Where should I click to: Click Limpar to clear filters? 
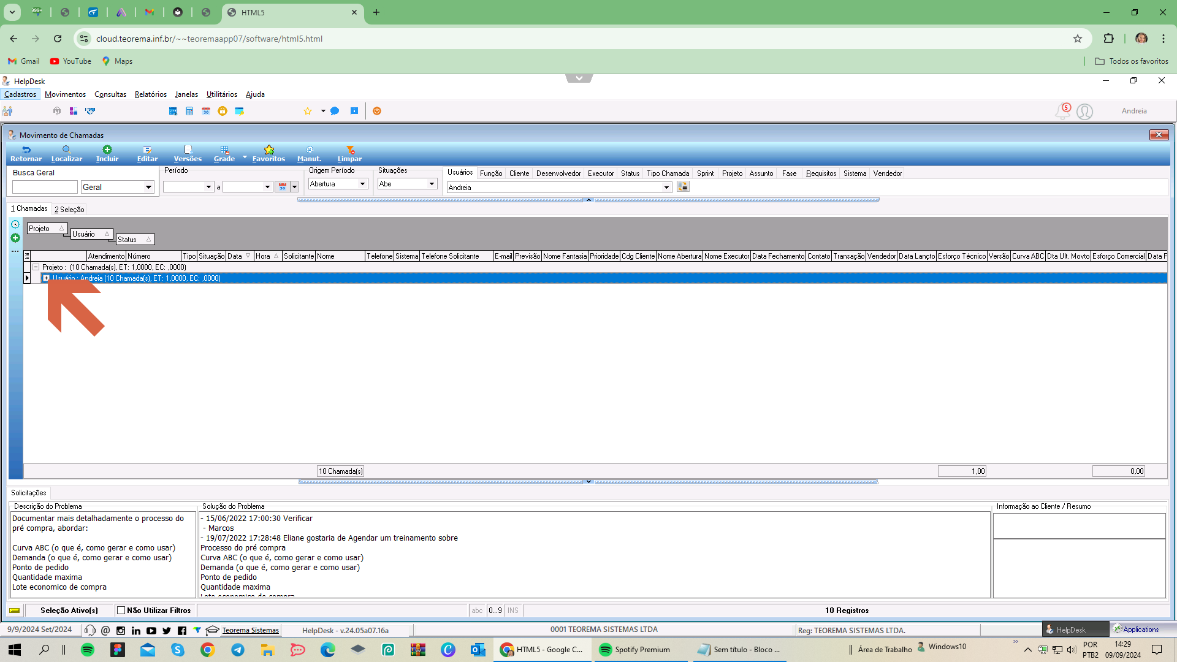tap(349, 154)
